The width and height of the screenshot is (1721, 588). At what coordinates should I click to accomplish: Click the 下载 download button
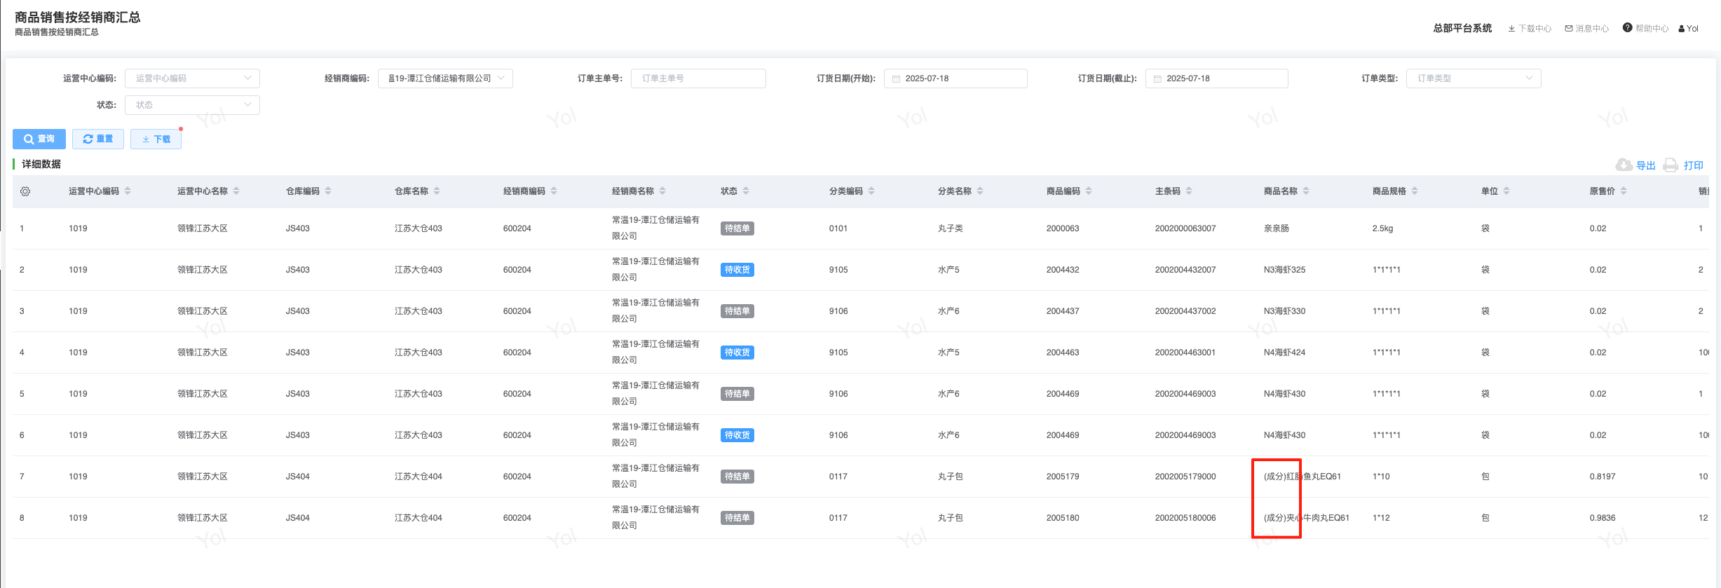[156, 139]
